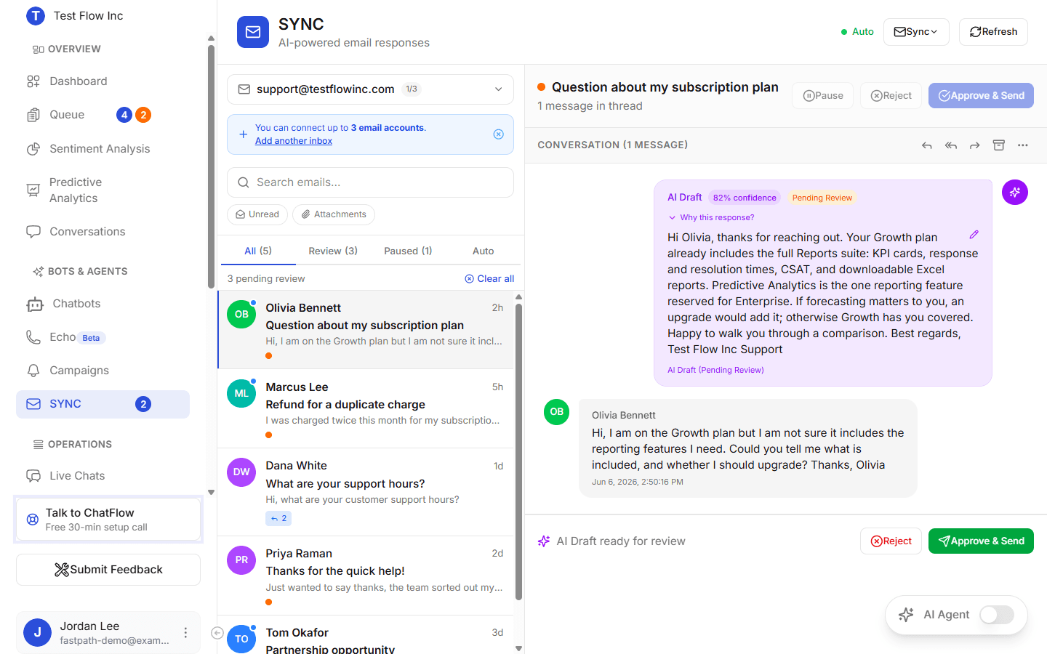Collapse the sidebar with arrow icon
The width and height of the screenshot is (1047, 654).
click(x=217, y=633)
